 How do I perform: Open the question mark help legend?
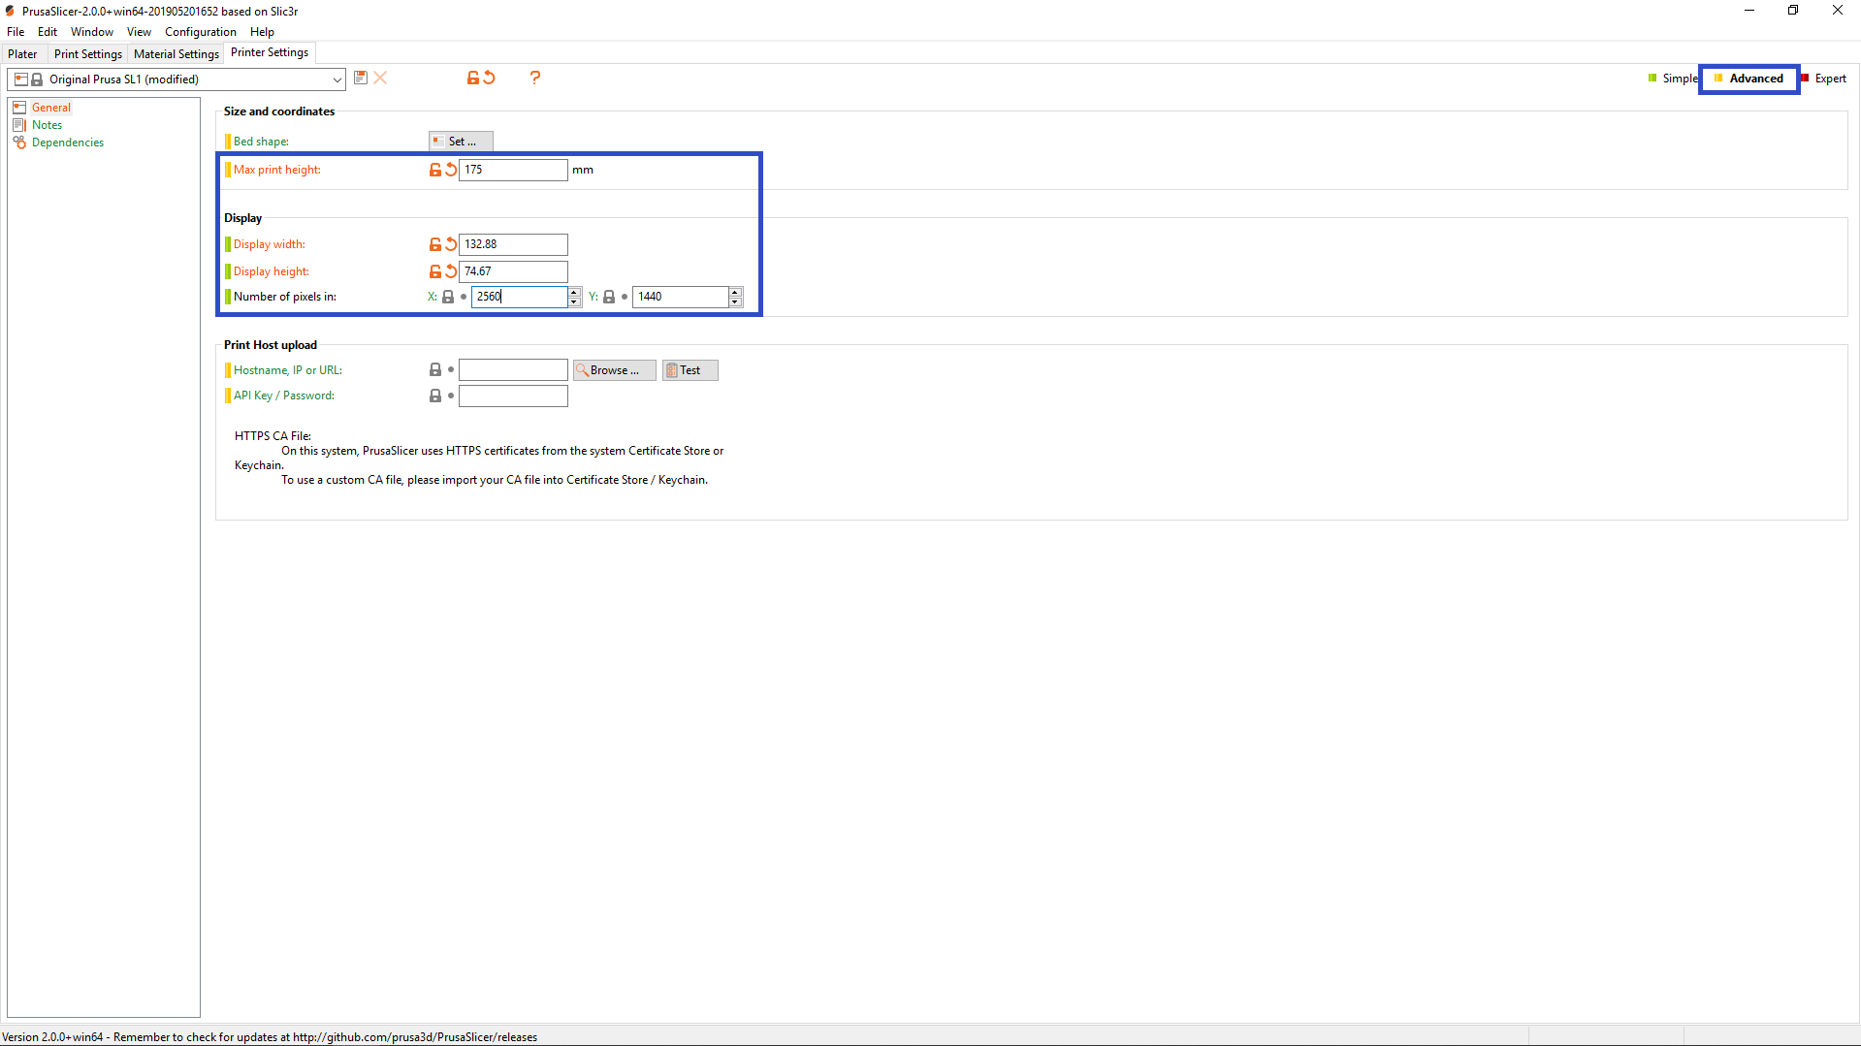pos(535,78)
